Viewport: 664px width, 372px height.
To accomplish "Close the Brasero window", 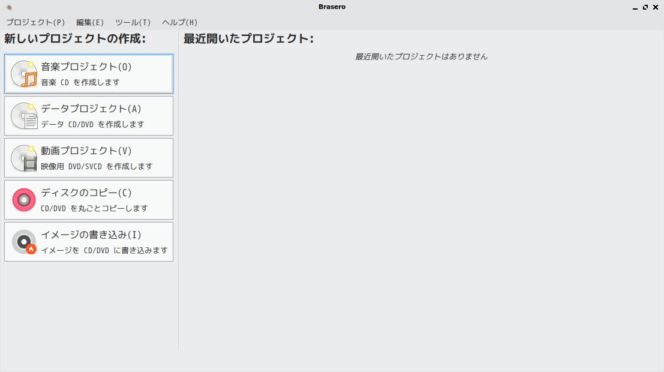I will click(656, 7).
